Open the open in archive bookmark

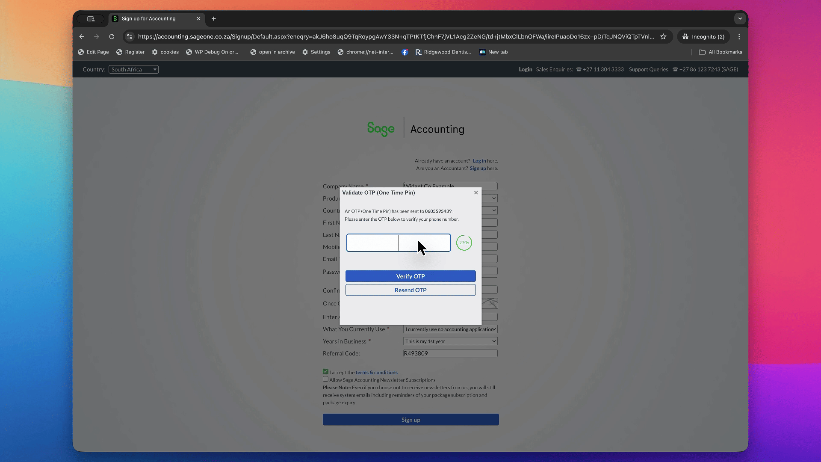pos(272,52)
